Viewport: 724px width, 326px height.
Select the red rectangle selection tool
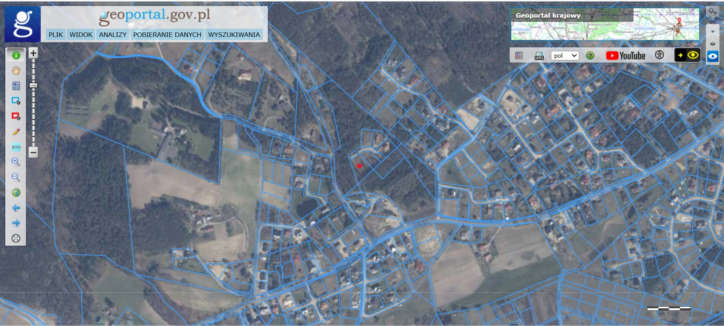16,116
